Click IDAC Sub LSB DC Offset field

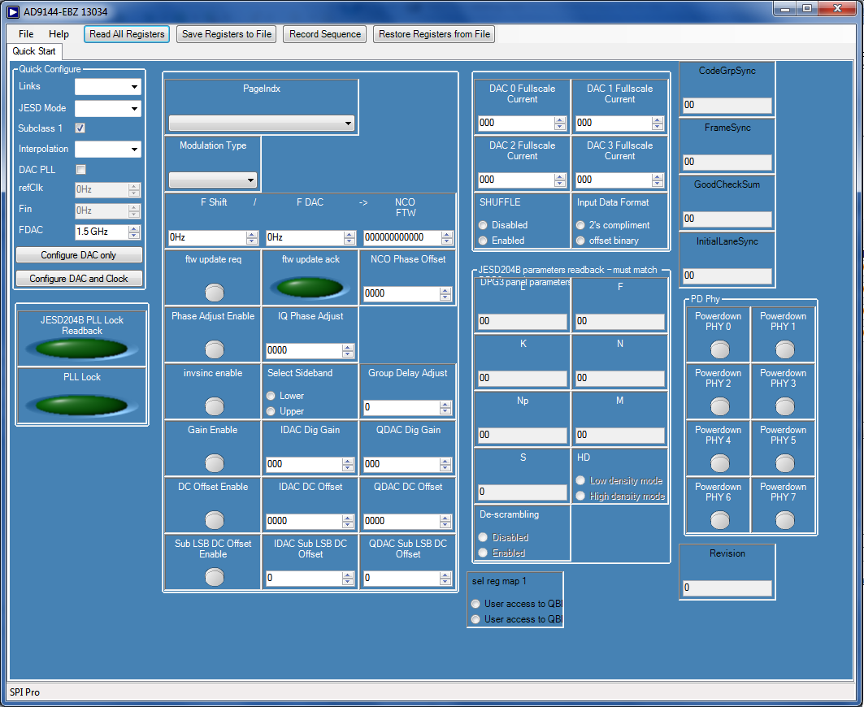coord(304,578)
